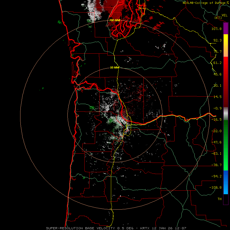The width and height of the screenshot is (230, 230).
Task: Click the "TH" label on the legend
Action: [x=220, y=199]
